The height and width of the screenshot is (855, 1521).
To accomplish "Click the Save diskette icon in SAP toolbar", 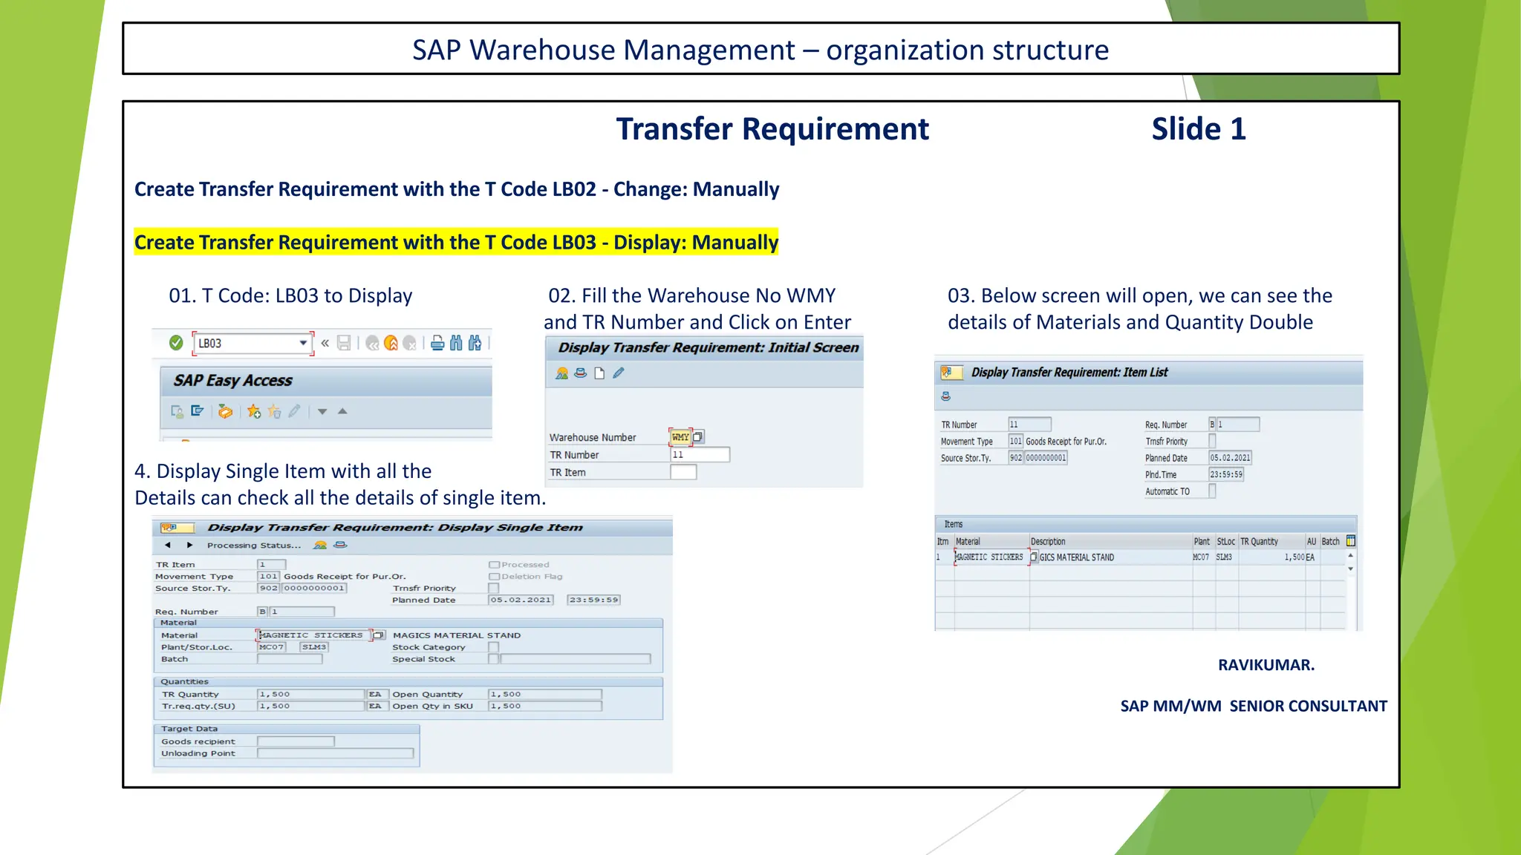I will pos(344,343).
